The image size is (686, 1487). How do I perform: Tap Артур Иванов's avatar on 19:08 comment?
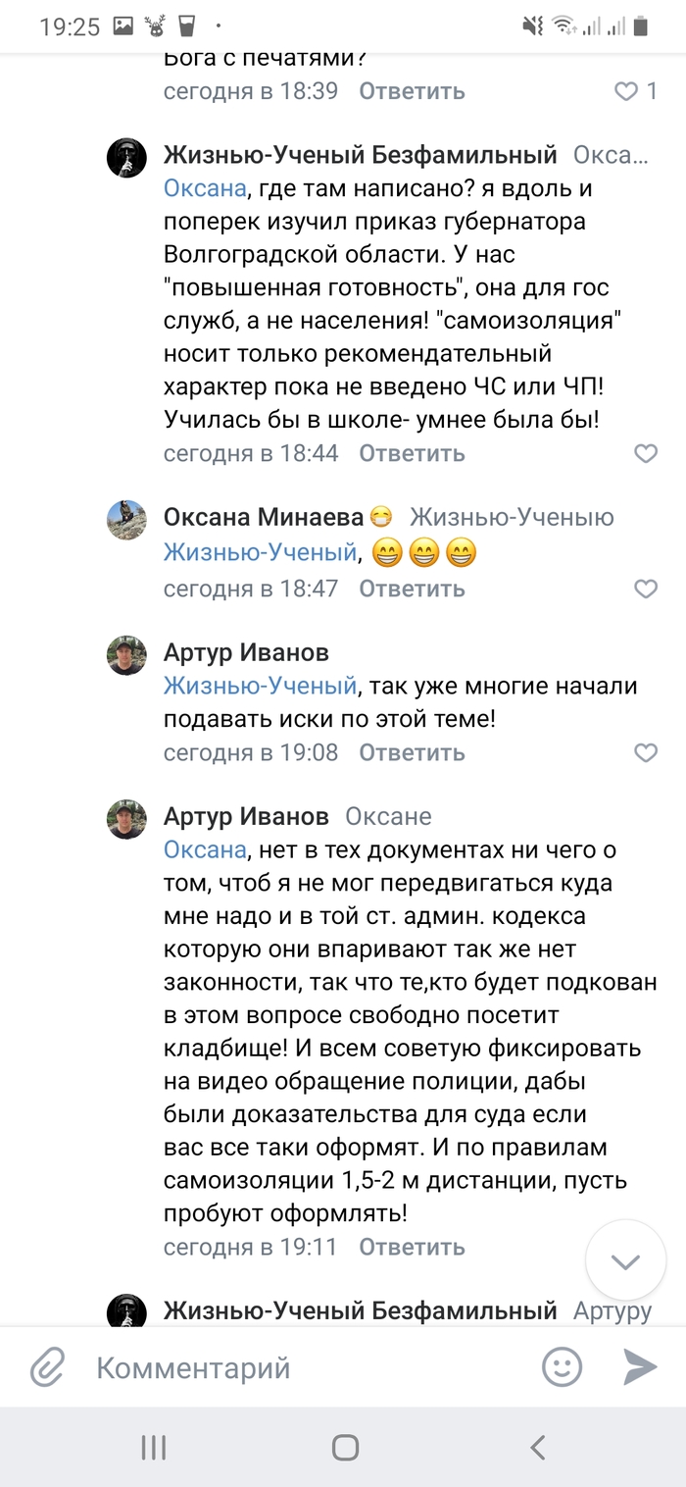pyautogui.click(x=126, y=655)
